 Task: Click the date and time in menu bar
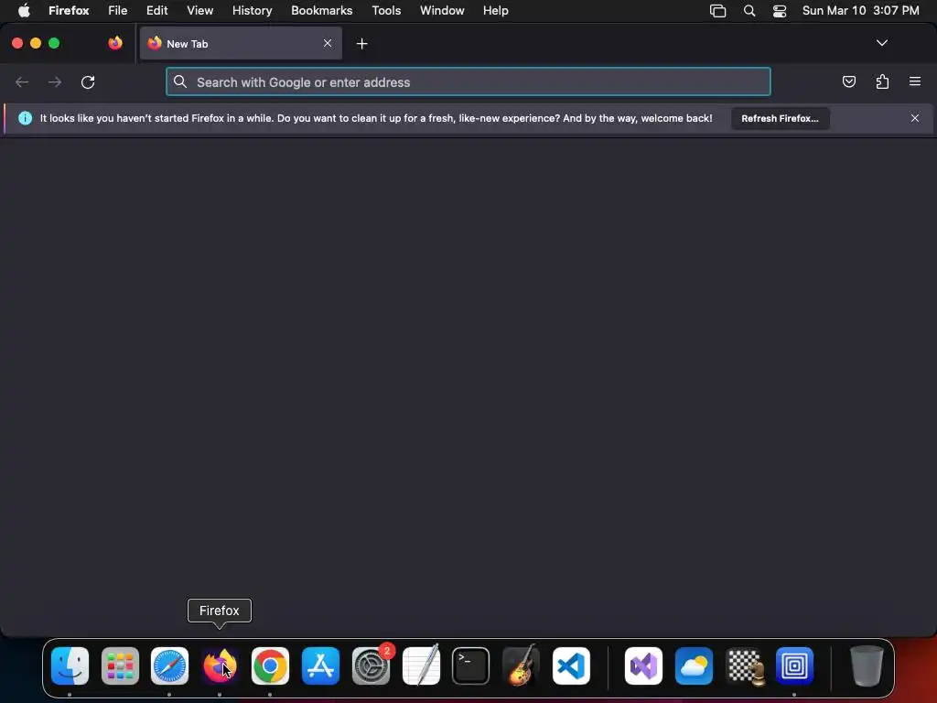coord(860,10)
